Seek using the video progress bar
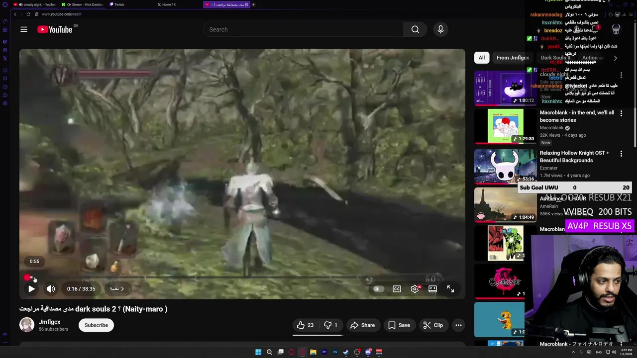The width and height of the screenshot is (637, 358). coord(242,277)
